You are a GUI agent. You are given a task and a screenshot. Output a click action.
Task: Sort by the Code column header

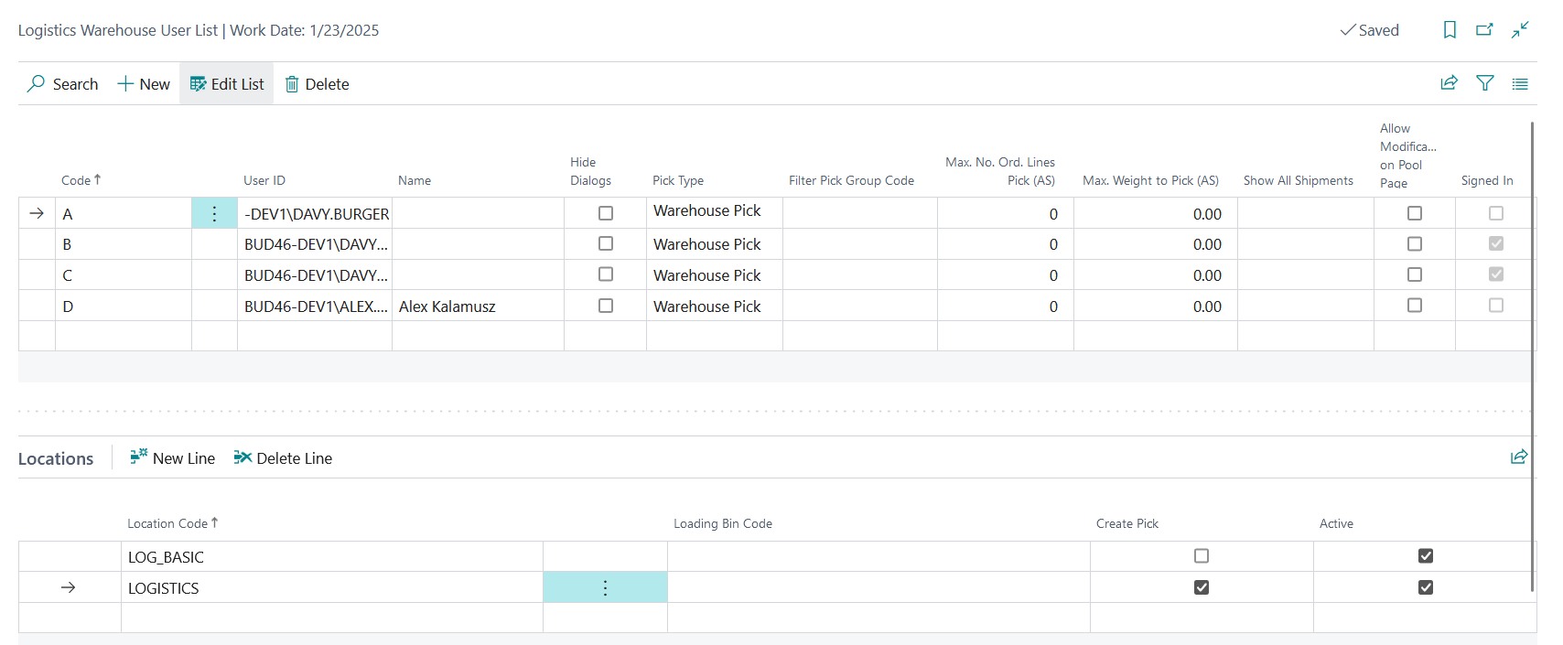click(77, 180)
